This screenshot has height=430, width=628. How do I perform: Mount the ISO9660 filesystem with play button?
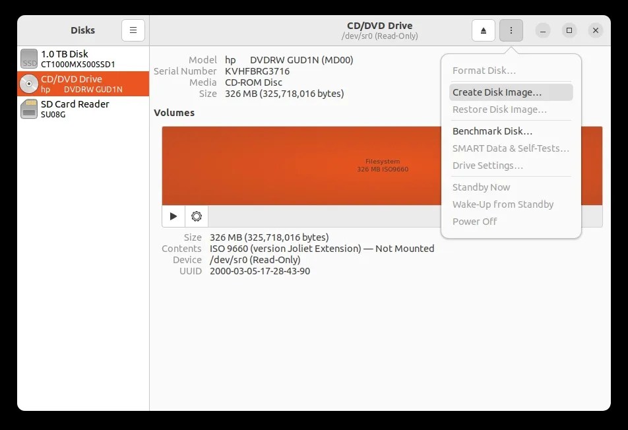click(173, 216)
